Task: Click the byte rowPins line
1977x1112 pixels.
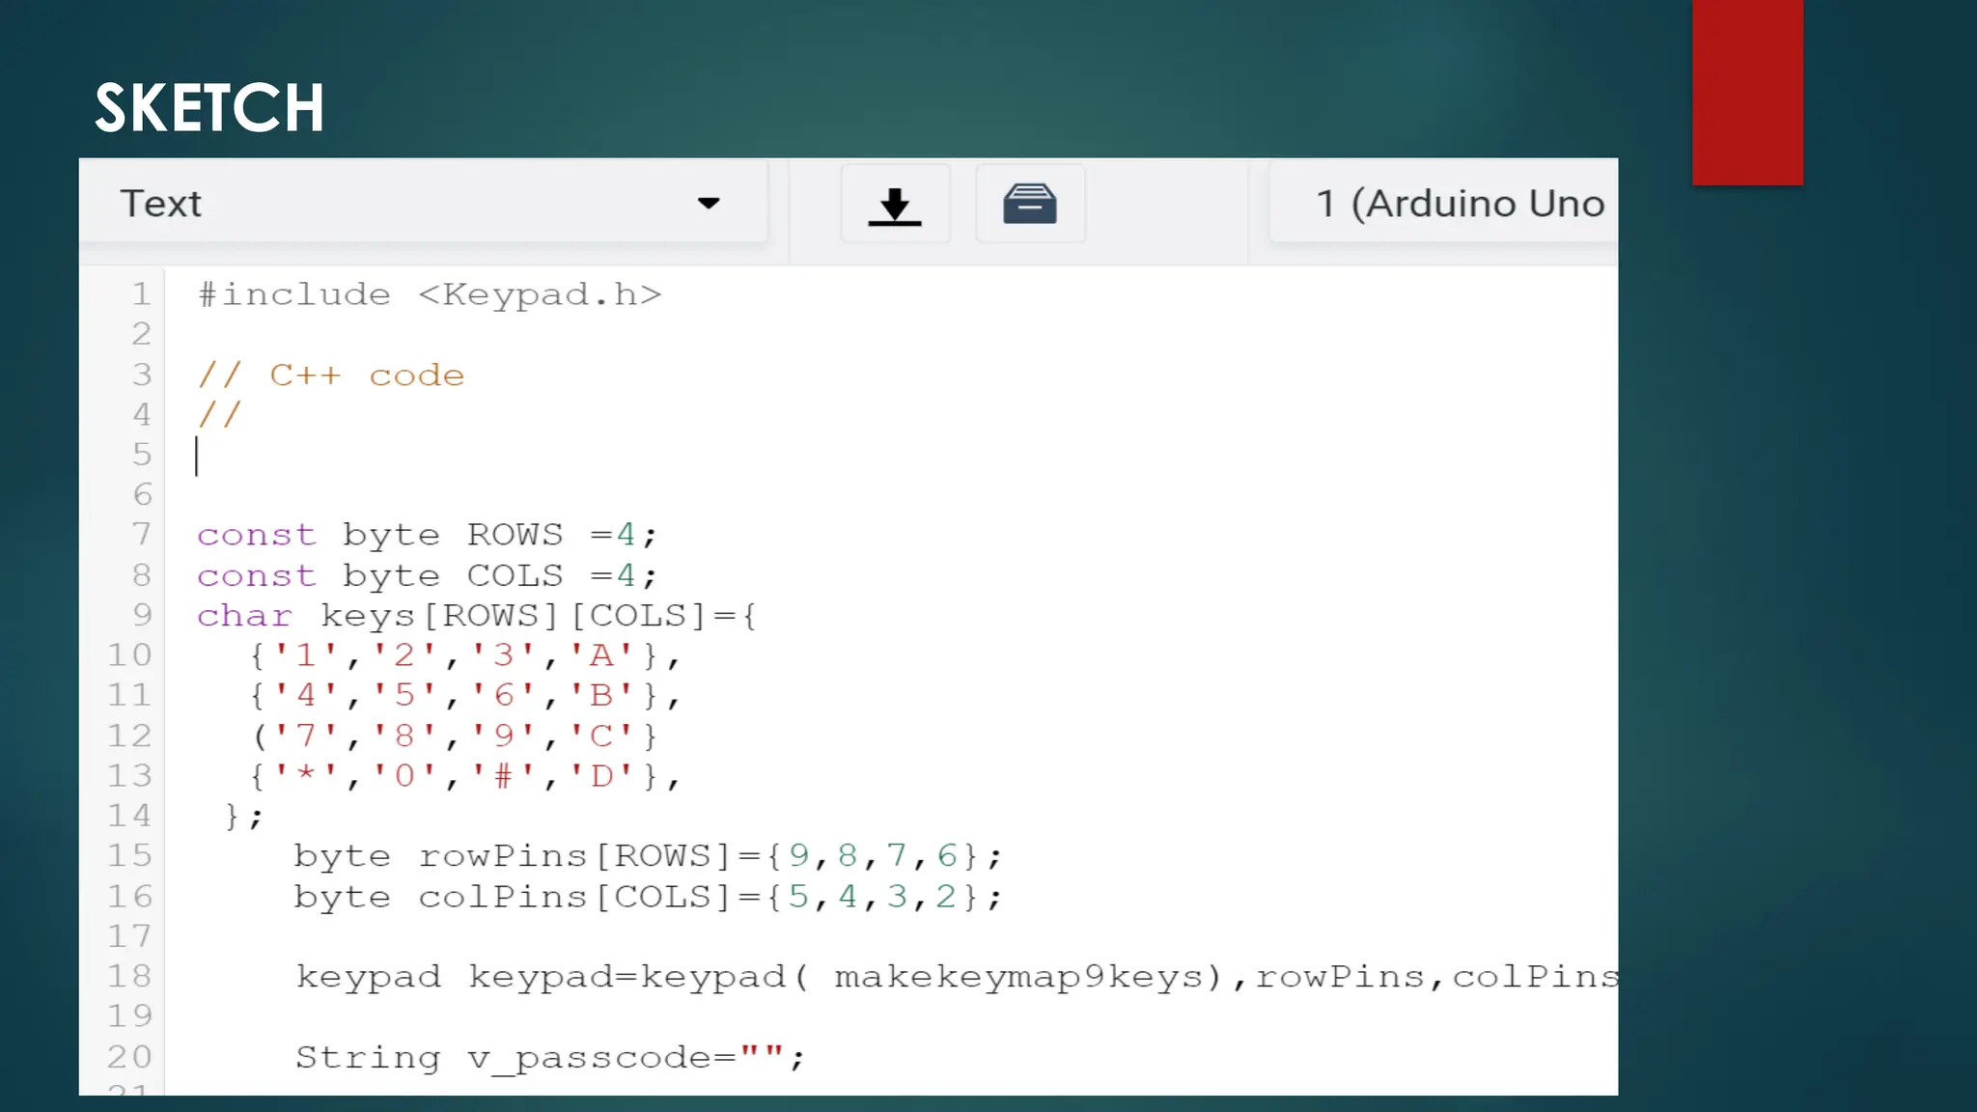Action: coord(648,856)
